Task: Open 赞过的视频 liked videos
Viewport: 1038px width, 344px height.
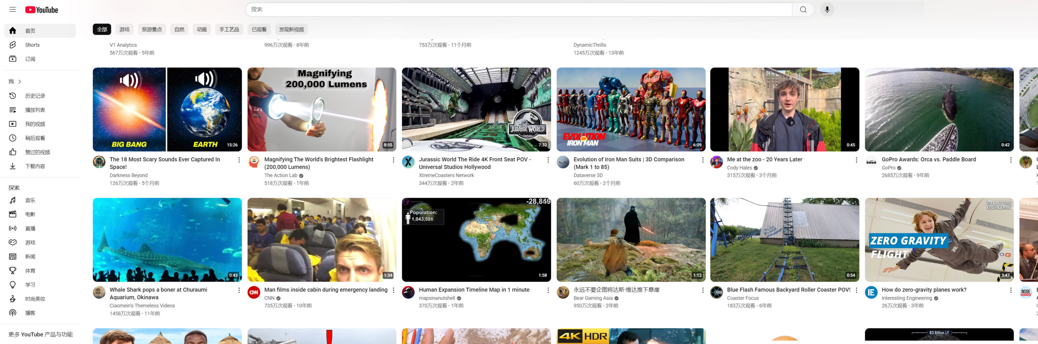Action: pyautogui.click(x=40, y=152)
